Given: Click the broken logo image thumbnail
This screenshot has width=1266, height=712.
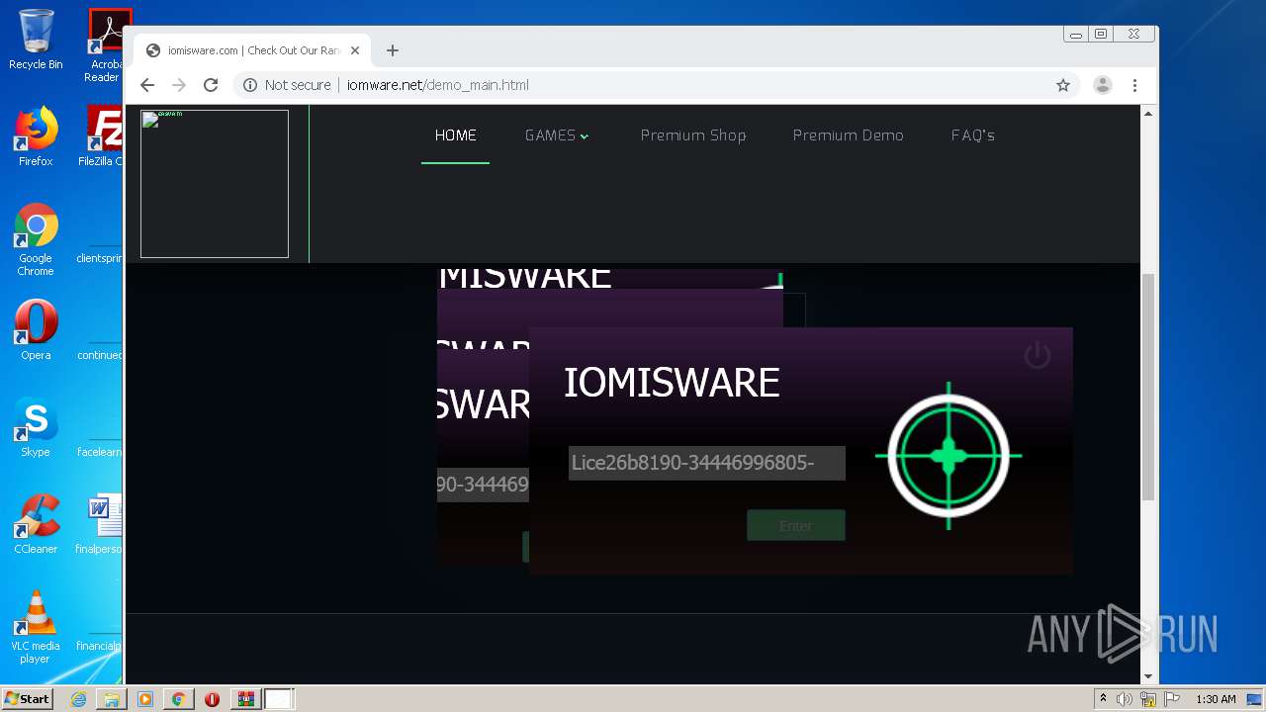Looking at the screenshot, I should tap(215, 184).
